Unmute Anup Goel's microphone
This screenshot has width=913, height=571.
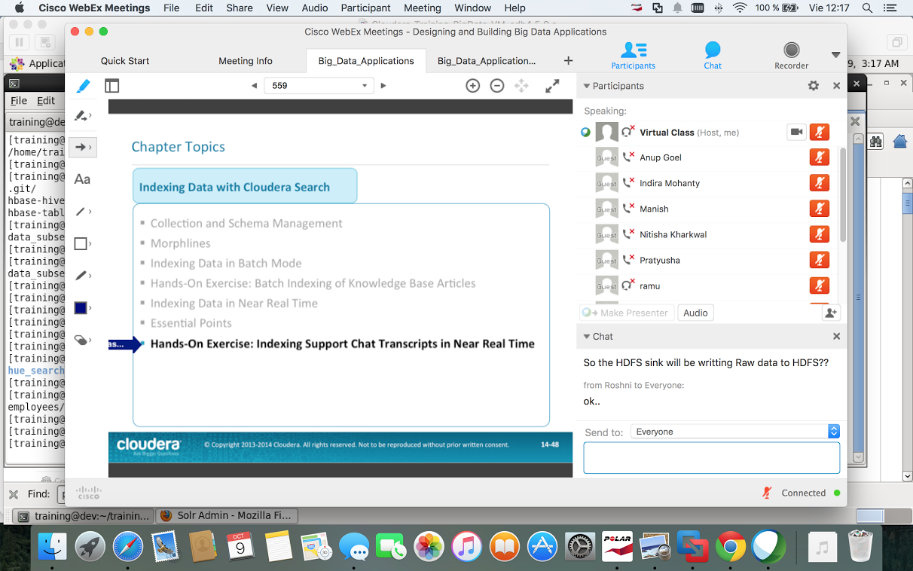(820, 157)
